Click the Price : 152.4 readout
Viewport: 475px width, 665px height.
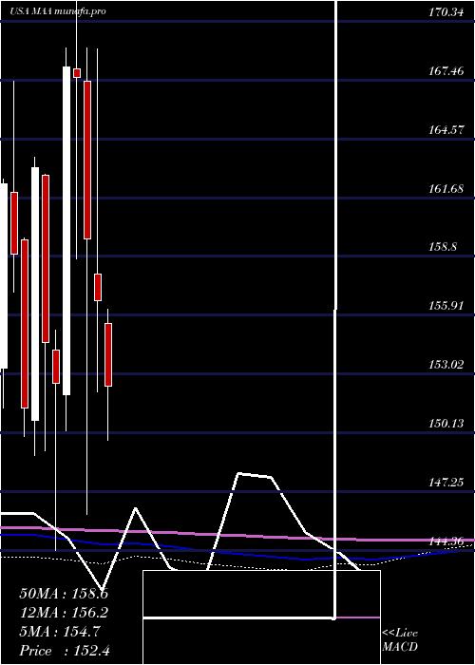point(65,651)
